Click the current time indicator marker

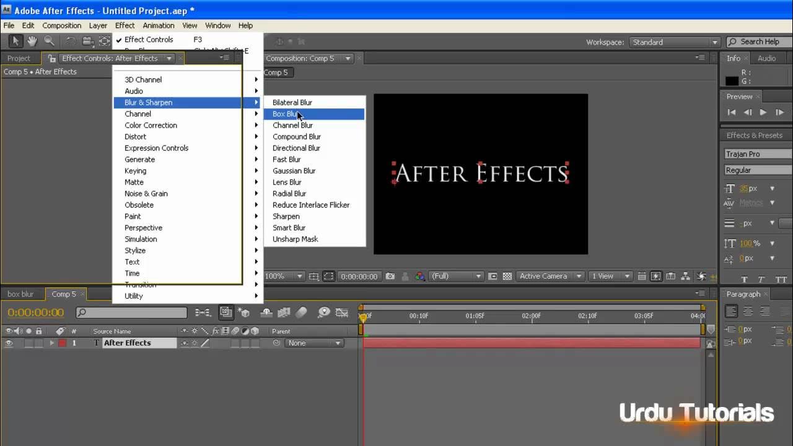point(363,317)
